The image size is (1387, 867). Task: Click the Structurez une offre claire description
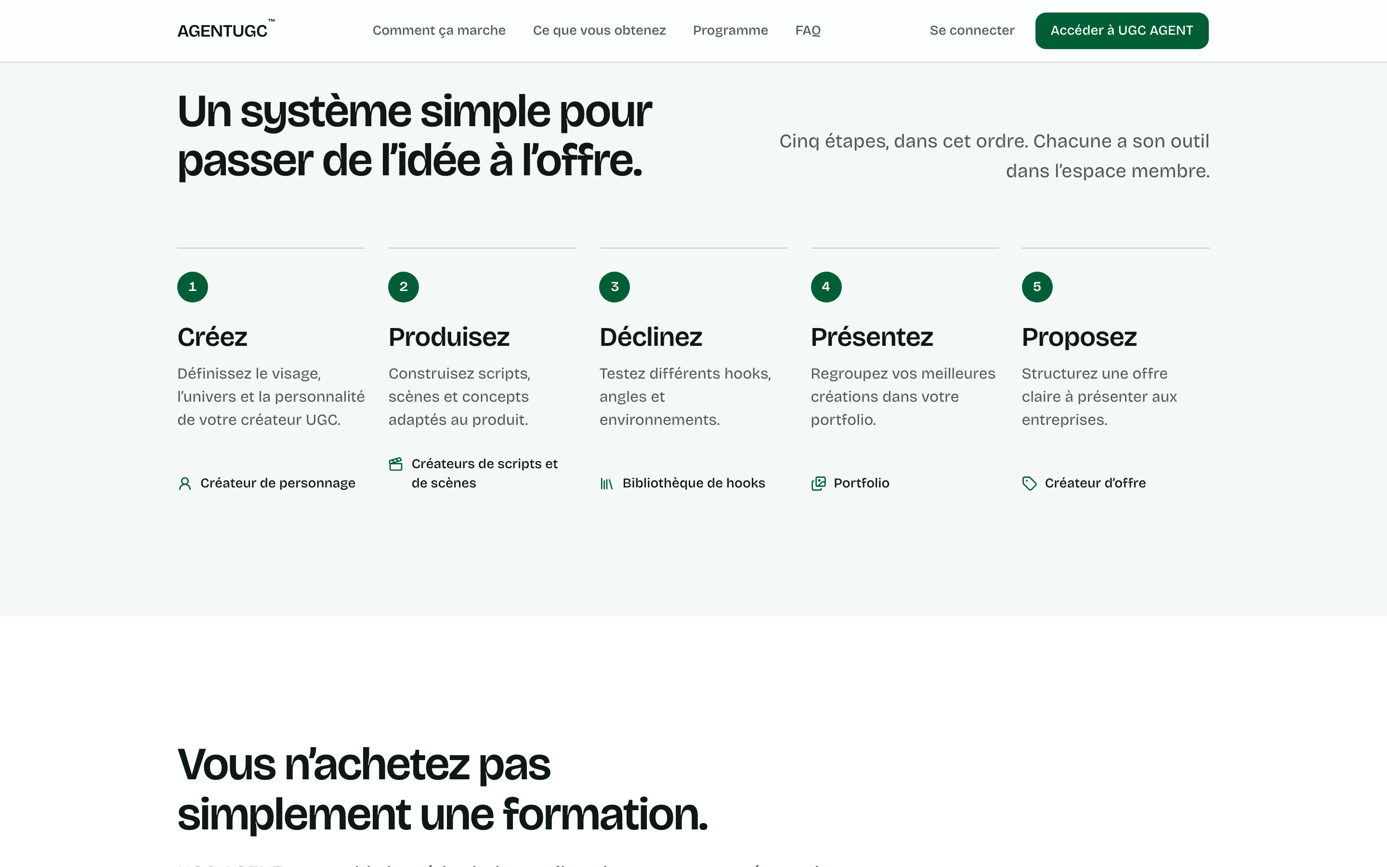click(1099, 397)
